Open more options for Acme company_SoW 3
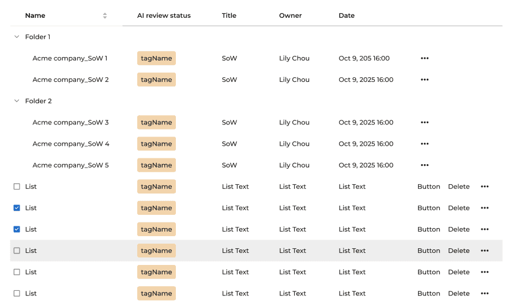 pos(424,122)
